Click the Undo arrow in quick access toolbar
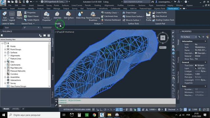 (31, 2)
